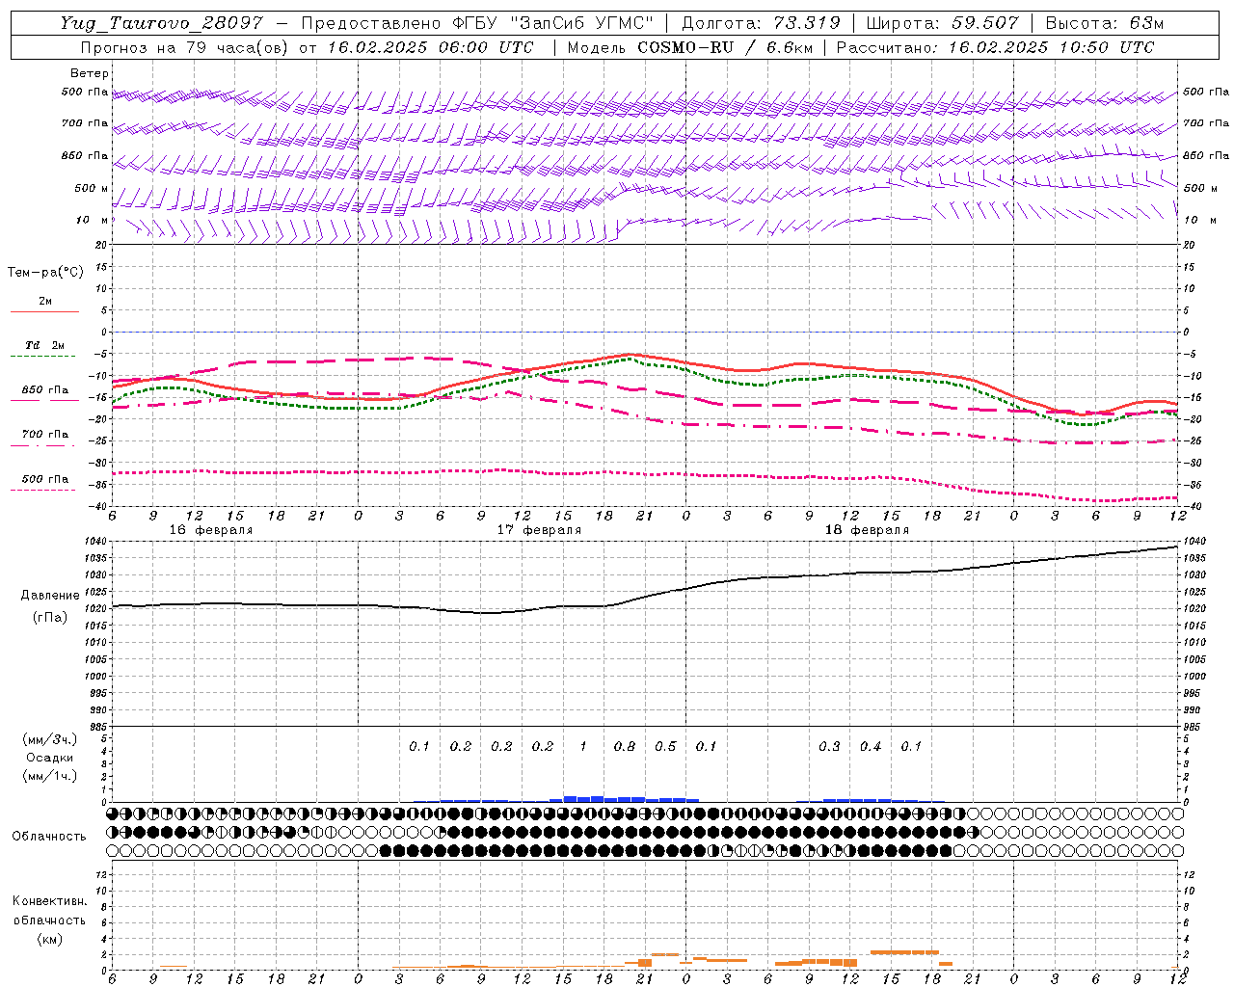Click the precipitation value 0.8

[x=625, y=747]
